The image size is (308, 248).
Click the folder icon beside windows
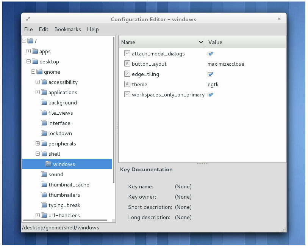48,164
